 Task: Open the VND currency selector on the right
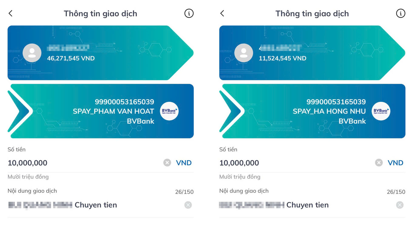click(x=395, y=162)
